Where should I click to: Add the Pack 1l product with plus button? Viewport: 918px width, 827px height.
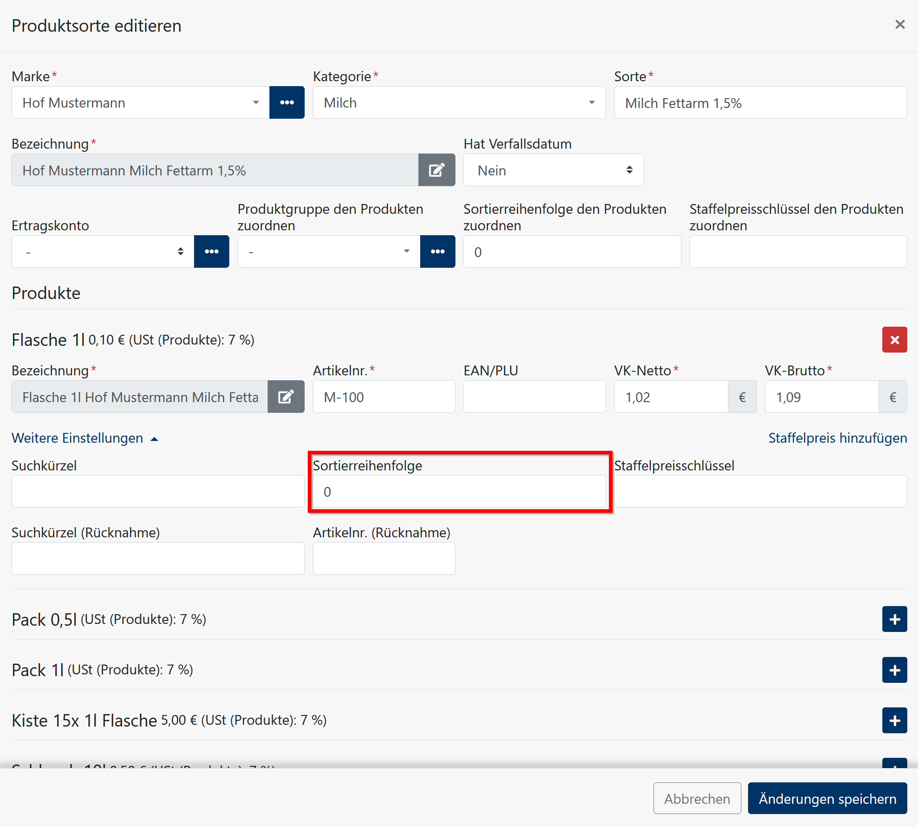pyautogui.click(x=894, y=670)
